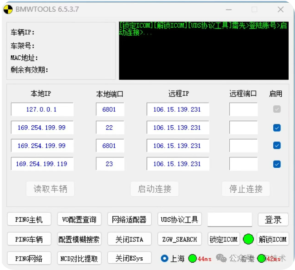
Task: Click empty remote port field in port 23 row
Action: point(243,164)
